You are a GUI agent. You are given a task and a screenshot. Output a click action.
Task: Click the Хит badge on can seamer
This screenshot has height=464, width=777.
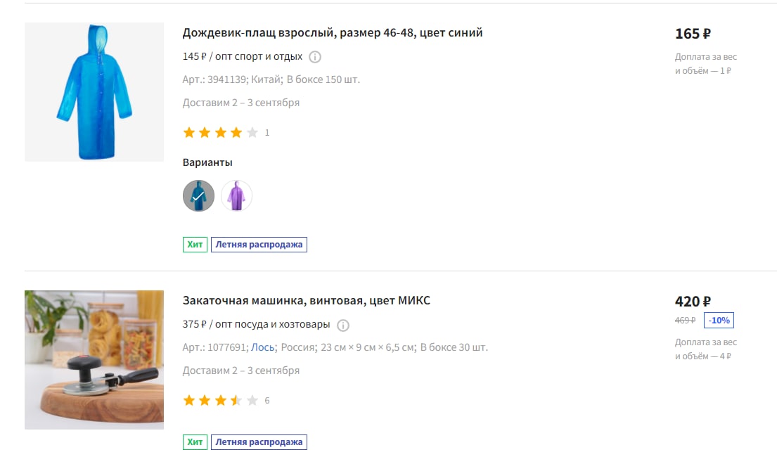(195, 442)
